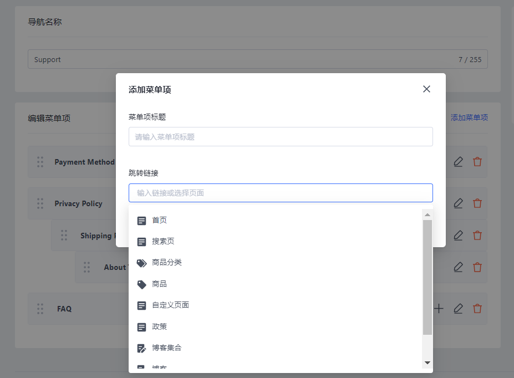The height and width of the screenshot is (378, 514).
Task: Click the 添加菜单项 link on the right
Action: (x=469, y=118)
